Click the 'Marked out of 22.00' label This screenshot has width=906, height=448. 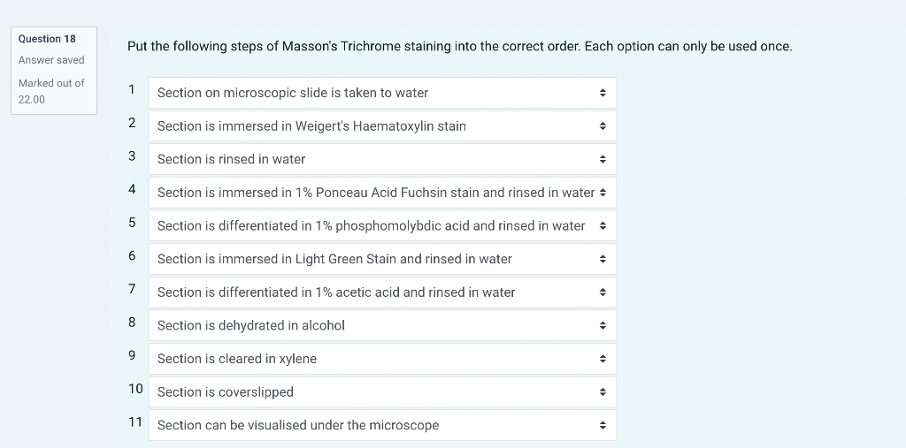[x=51, y=91]
